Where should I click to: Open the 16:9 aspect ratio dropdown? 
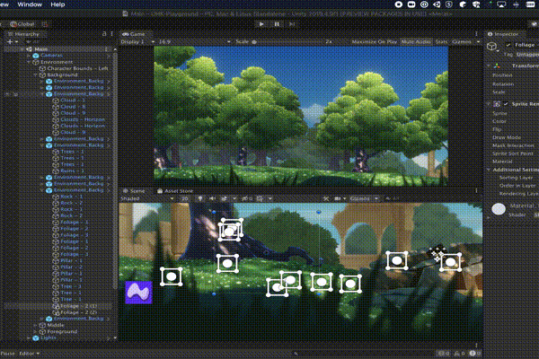(x=194, y=41)
